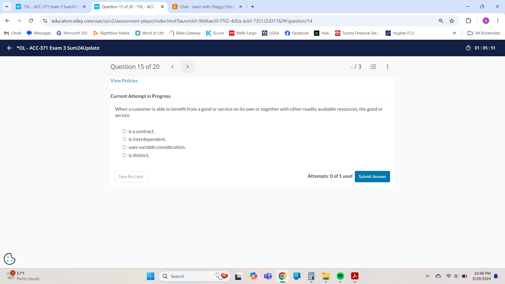Open the three-dot options menu on the question page
The width and height of the screenshot is (505, 284).
tap(387, 67)
